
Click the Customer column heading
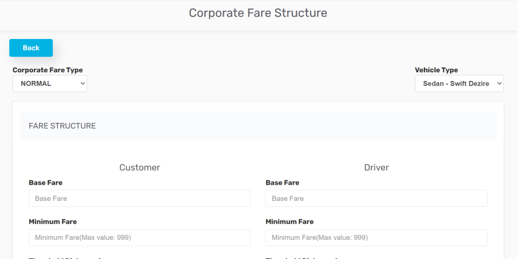tap(140, 167)
